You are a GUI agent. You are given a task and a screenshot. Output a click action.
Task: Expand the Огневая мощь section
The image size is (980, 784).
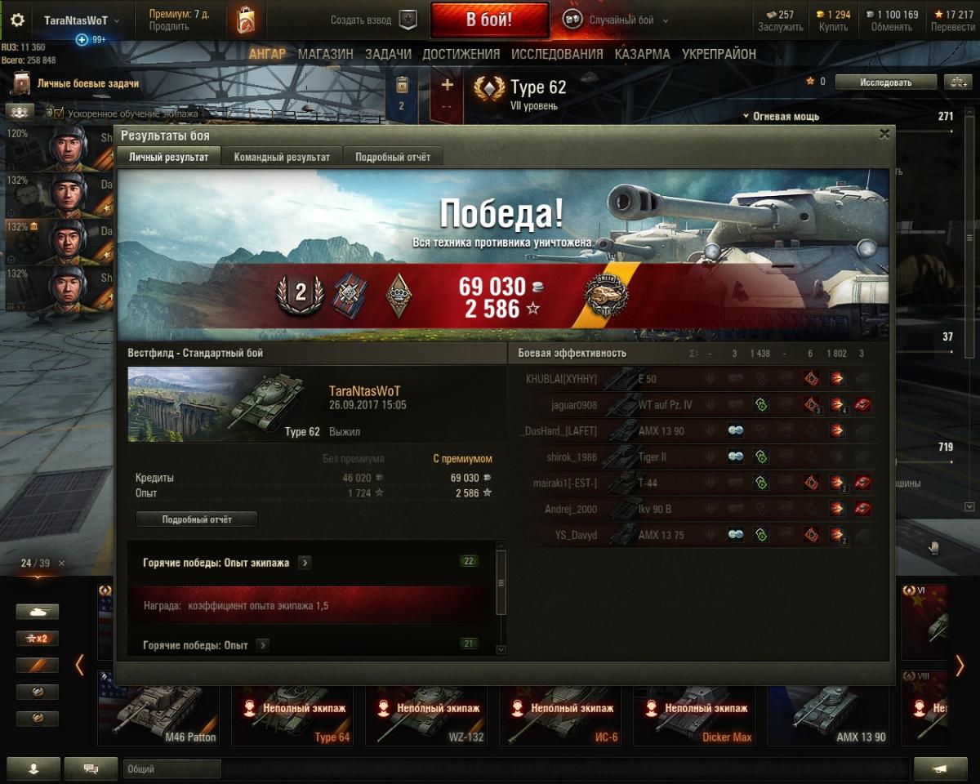point(781,117)
